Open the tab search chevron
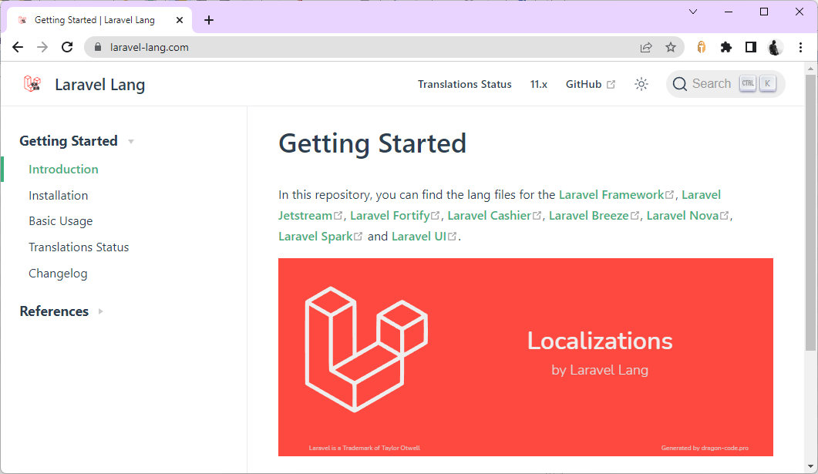 693,12
